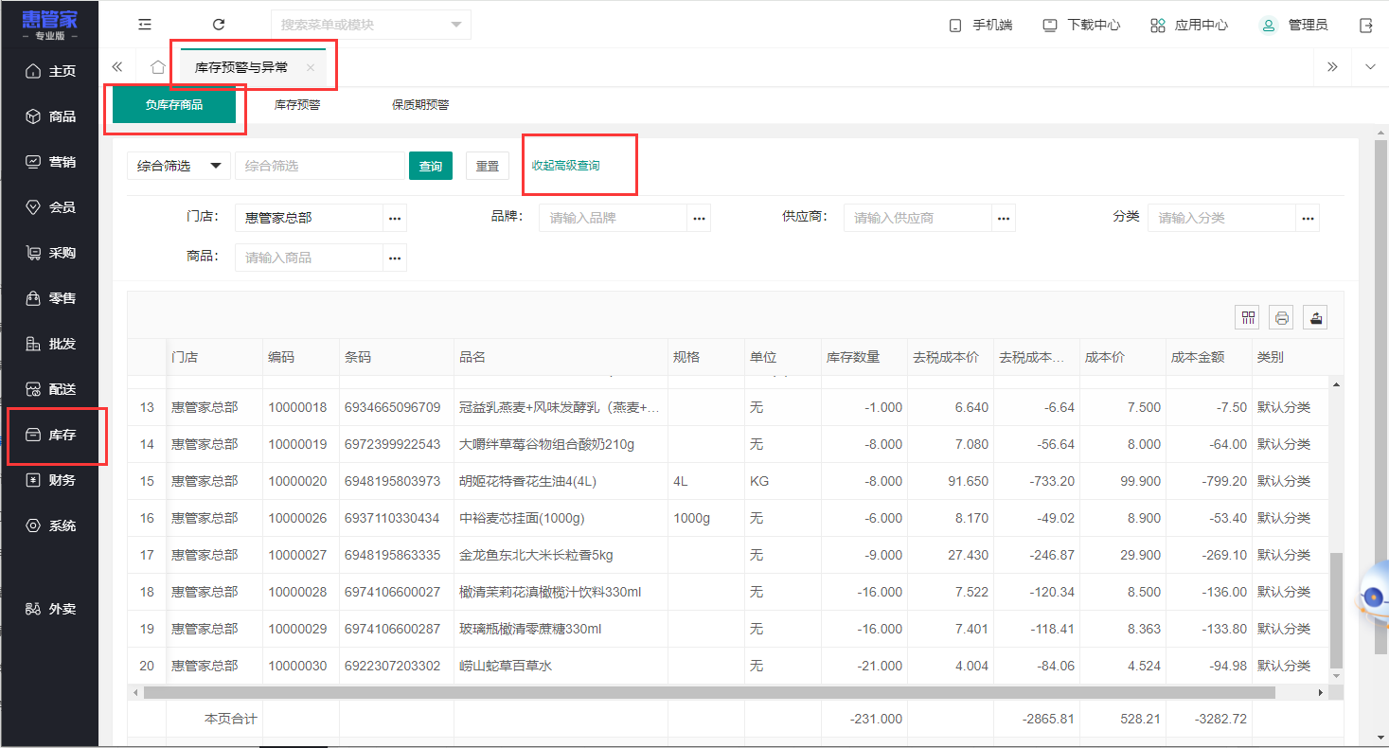This screenshot has height=748, width=1389.
Task: Click barcode 6937110330434
Action: pyautogui.click(x=392, y=518)
